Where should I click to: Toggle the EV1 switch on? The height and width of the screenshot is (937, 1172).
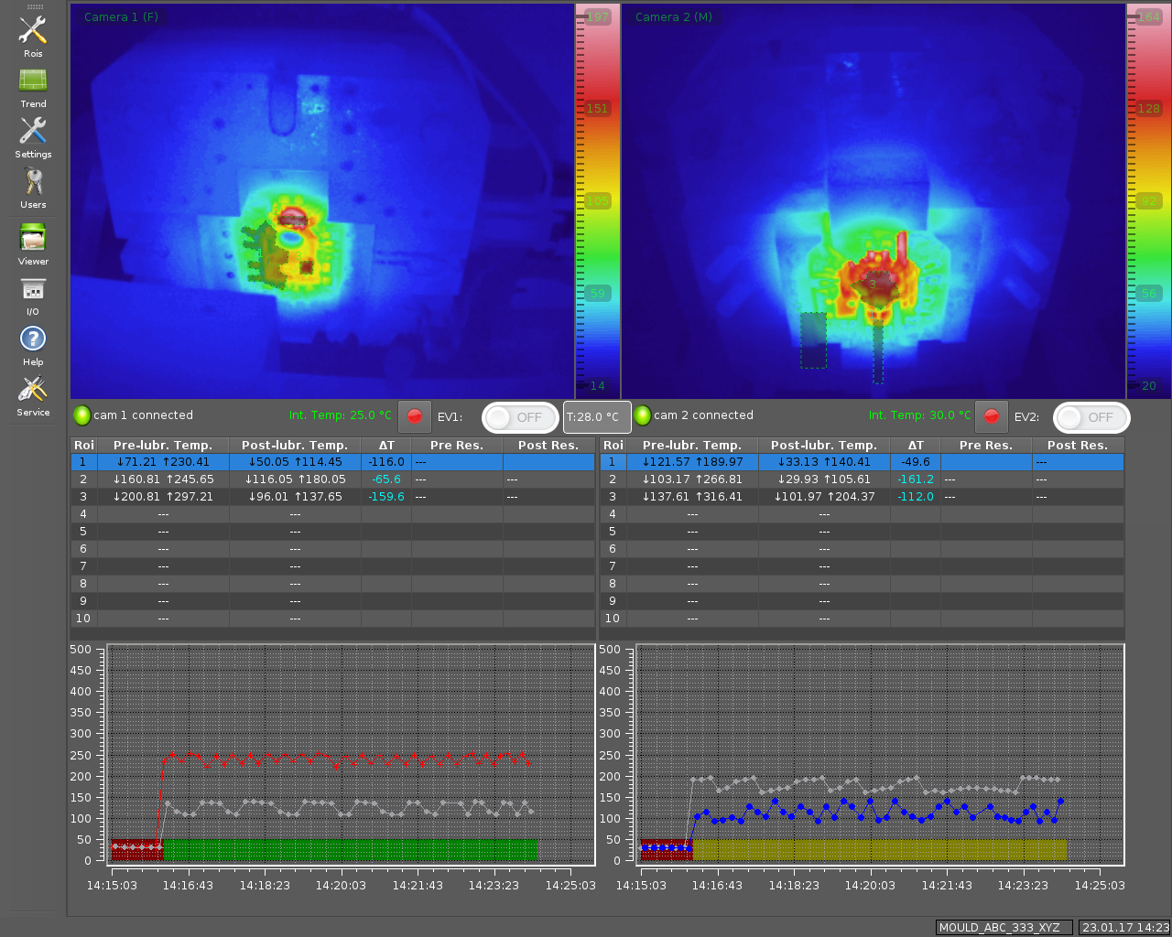[x=519, y=417]
